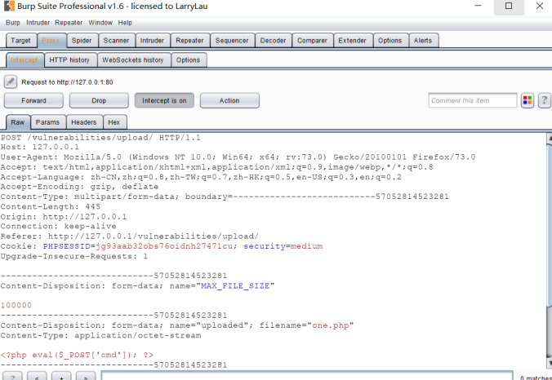Open the Intruder menu in menu bar
The width and height of the screenshot is (552, 380).
38,23
